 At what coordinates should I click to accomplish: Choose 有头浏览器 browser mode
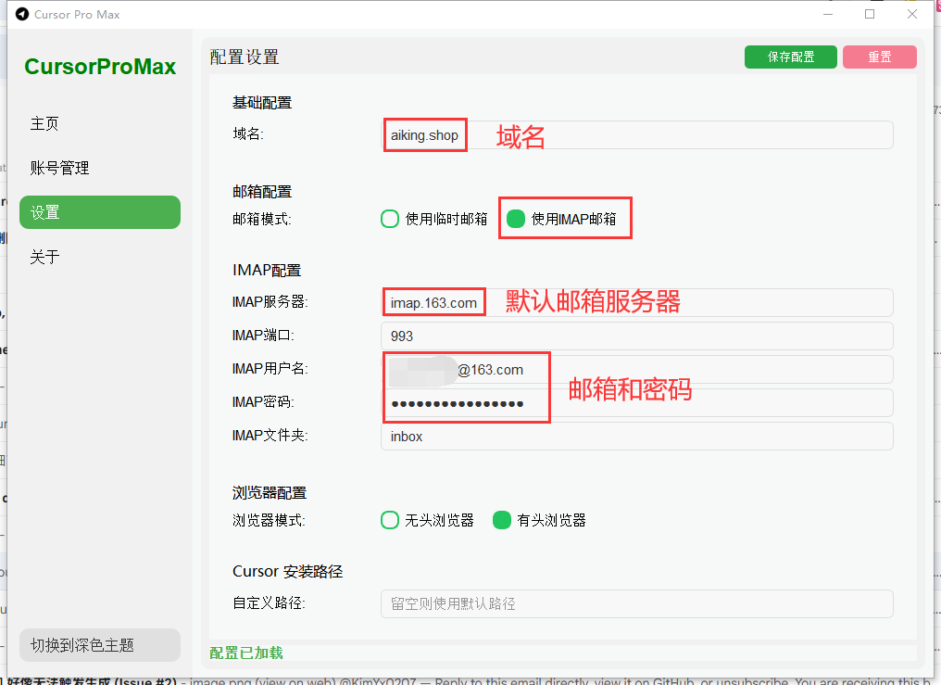tap(502, 520)
